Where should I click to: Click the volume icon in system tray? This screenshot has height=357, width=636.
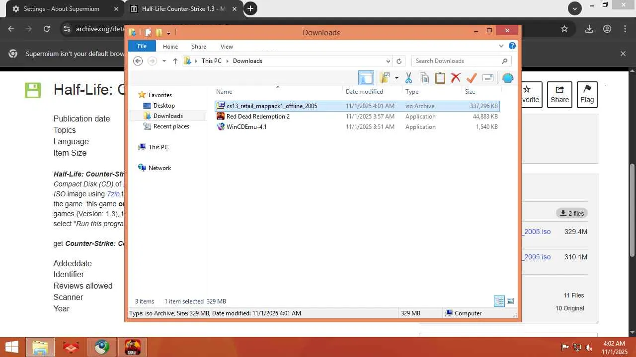point(589,347)
